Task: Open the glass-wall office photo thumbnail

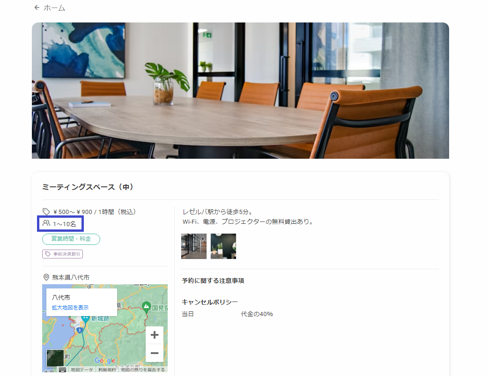Action: 194,246
